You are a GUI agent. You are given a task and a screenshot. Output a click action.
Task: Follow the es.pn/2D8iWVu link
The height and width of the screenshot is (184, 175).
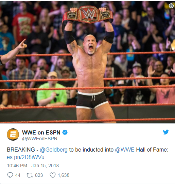(26, 157)
